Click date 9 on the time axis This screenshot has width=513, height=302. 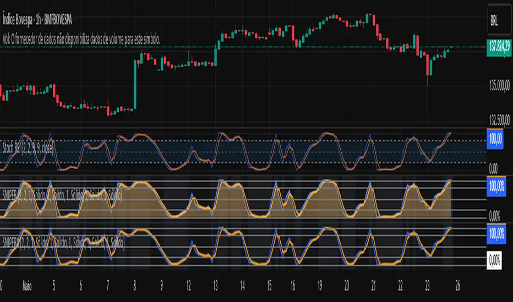(162, 286)
